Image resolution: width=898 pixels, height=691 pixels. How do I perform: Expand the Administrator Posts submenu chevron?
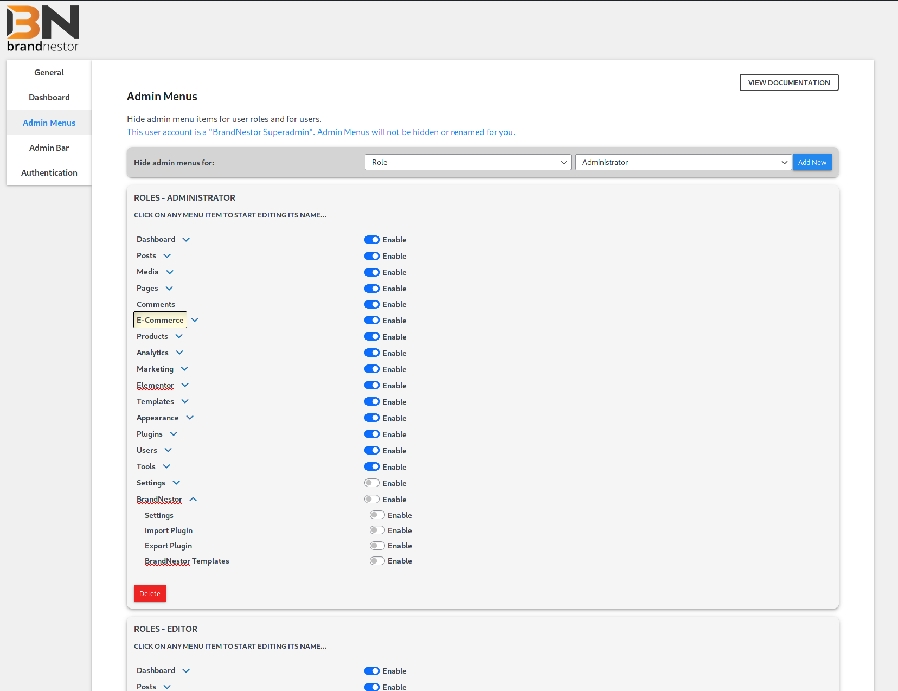coord(167,255)
